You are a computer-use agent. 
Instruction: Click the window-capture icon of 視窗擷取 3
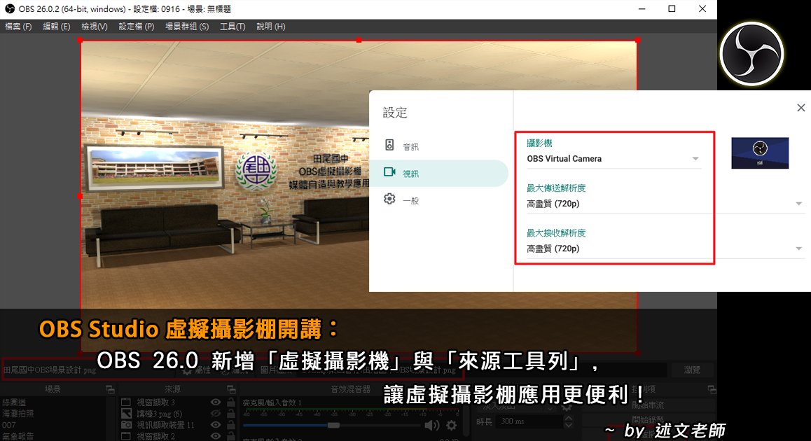coord(125,402)
